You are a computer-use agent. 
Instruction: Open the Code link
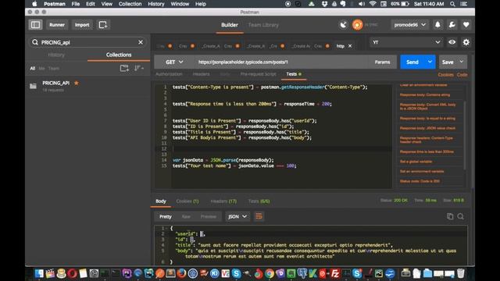pos(462,75)
